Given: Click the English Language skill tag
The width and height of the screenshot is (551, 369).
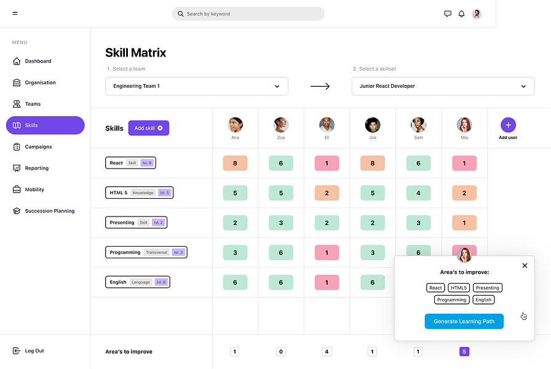Looking at the screenshot, I should 138,282.
